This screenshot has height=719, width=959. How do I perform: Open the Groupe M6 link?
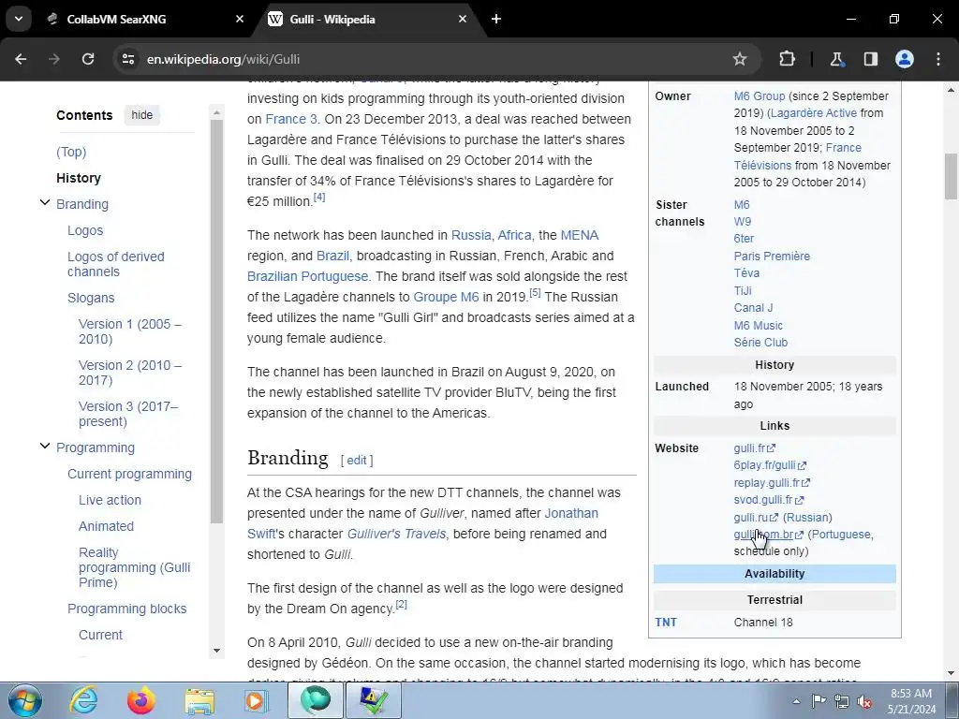446,297
